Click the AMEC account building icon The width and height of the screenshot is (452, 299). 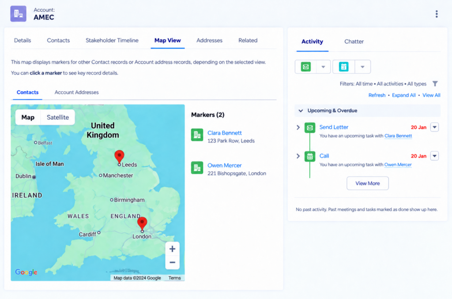coord(18,14)
